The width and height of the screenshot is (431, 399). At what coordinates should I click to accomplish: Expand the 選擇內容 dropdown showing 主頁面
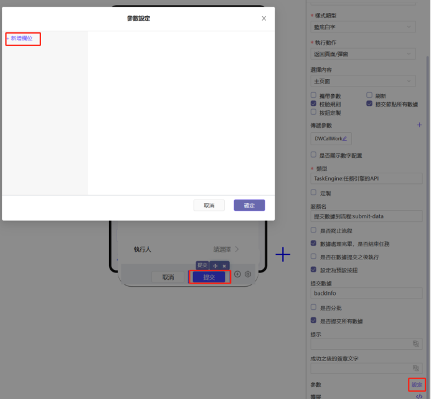[362, 81]
